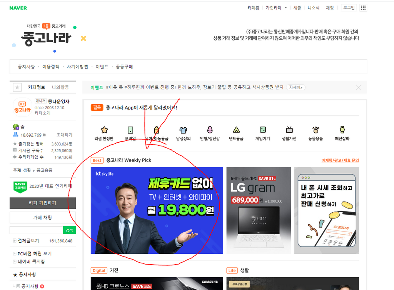
Task: Click the ★ 공지사항 section heading
Action: click(x=24, y=275)
